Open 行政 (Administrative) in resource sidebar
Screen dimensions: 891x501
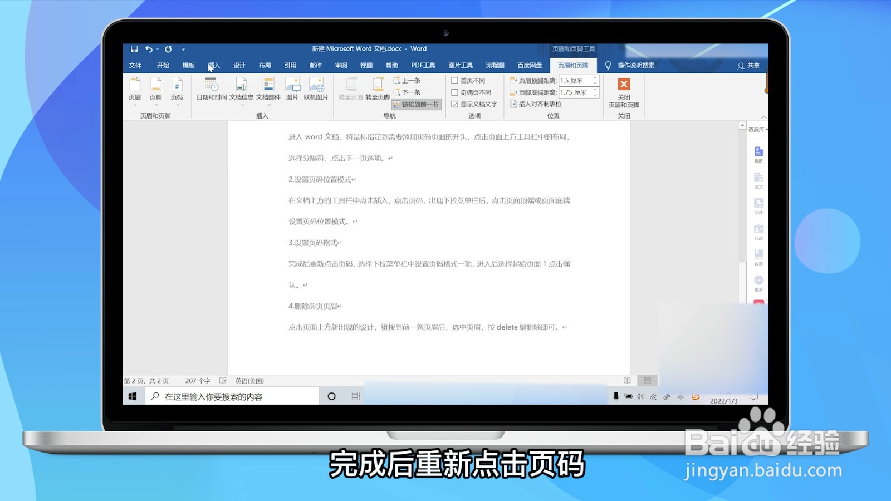(758, 232)
